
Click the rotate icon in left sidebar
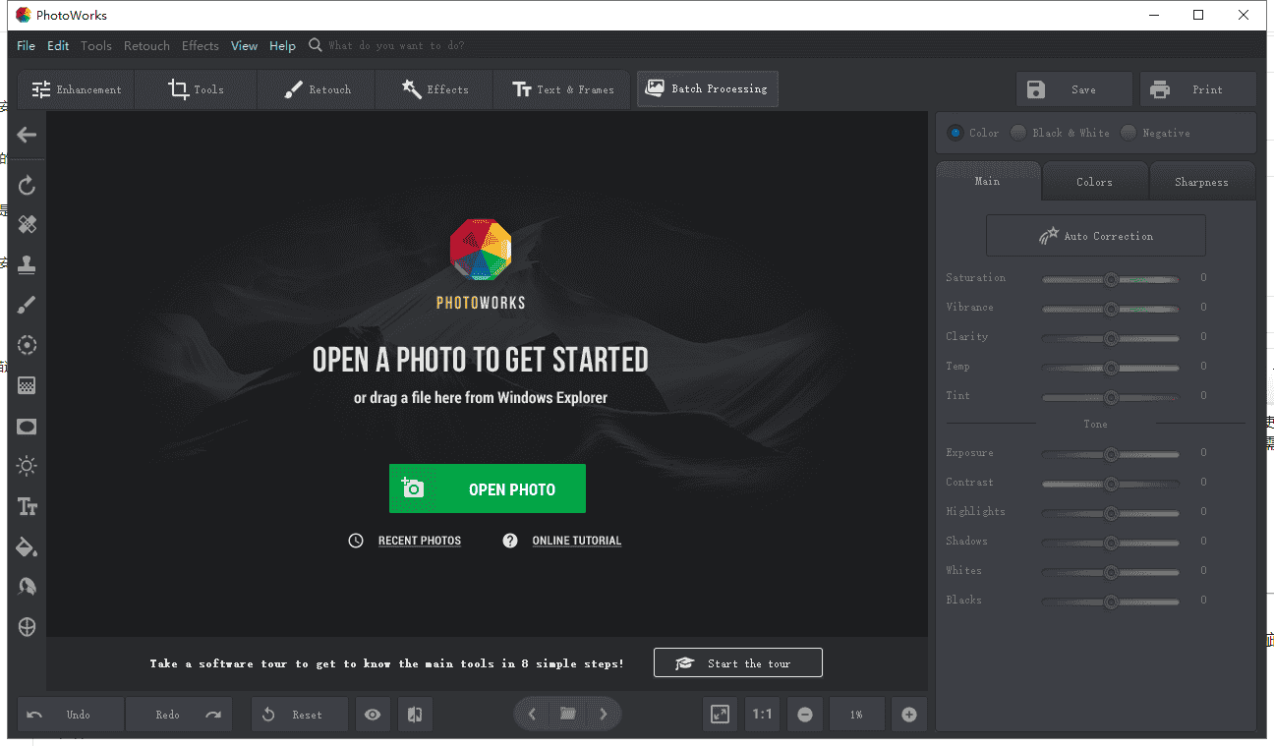[x=28, y=185]
